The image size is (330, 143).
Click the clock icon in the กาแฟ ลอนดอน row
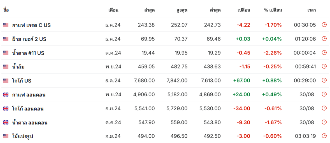tap(324, 94)
